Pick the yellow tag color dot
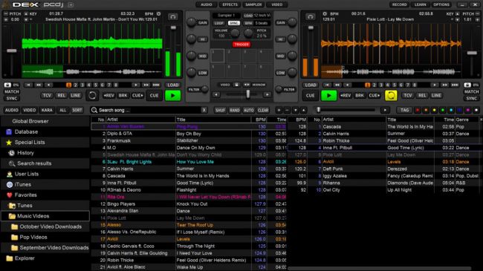The image size is (483, 271). (435, 110)
